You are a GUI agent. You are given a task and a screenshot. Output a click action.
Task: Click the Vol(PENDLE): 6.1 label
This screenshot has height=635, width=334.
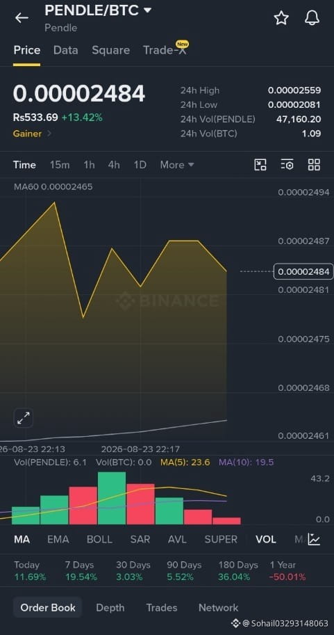click(x=50, y=462)
